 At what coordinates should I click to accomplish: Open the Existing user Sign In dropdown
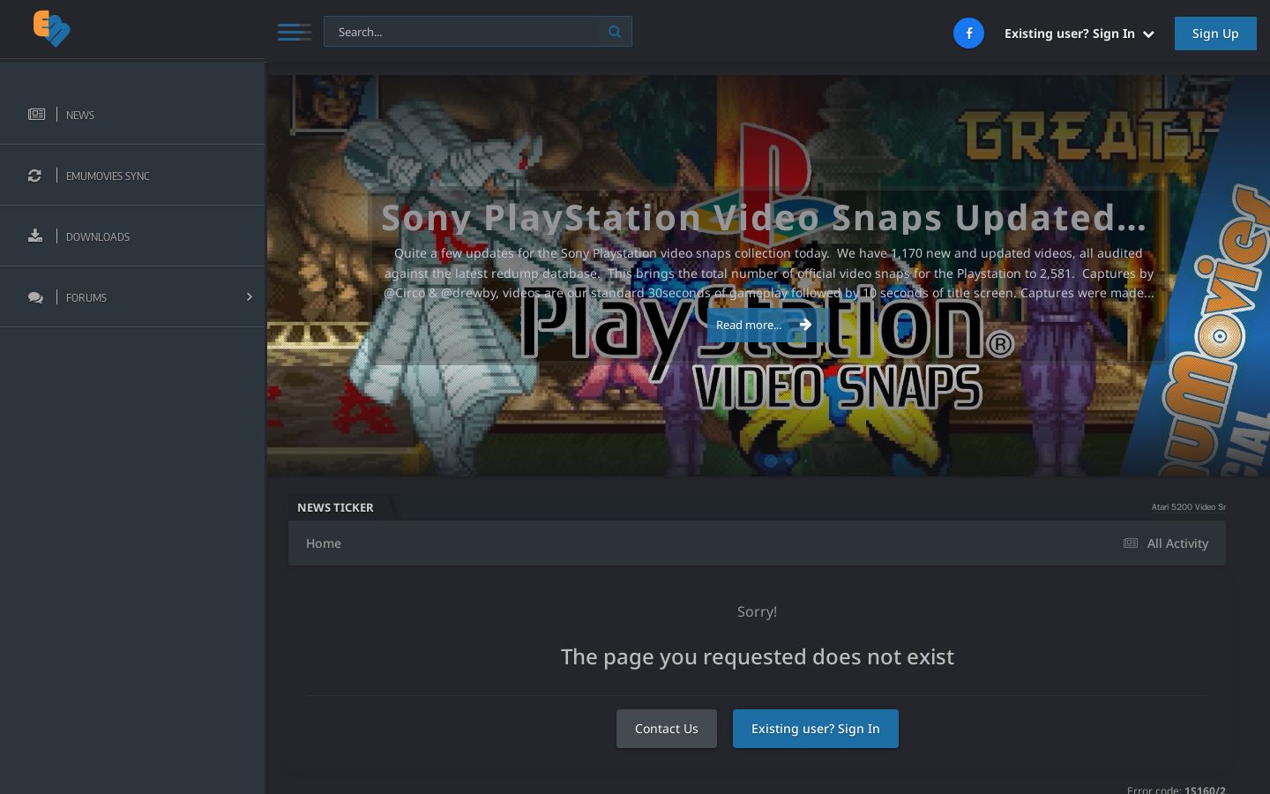(1079, 34)
